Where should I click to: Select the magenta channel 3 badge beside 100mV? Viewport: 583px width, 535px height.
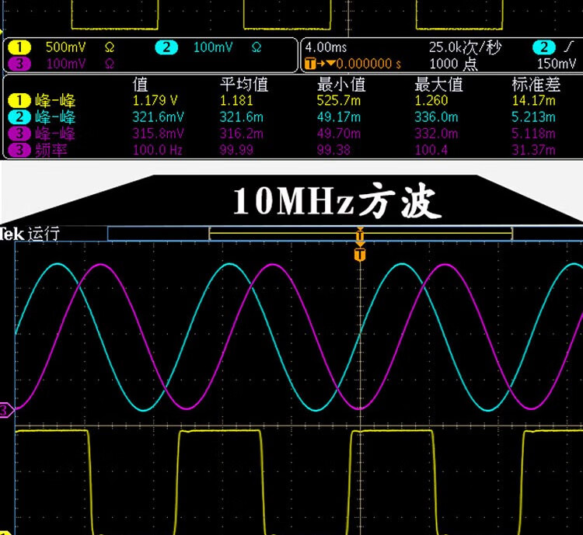coord(19,64)
